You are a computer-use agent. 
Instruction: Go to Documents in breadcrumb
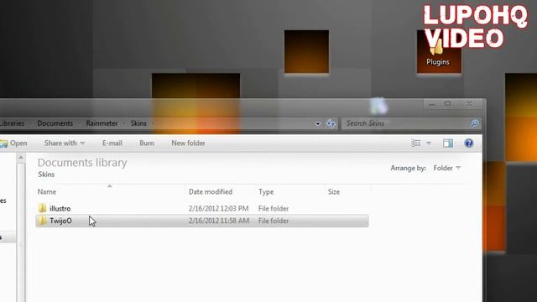point(55,123)
